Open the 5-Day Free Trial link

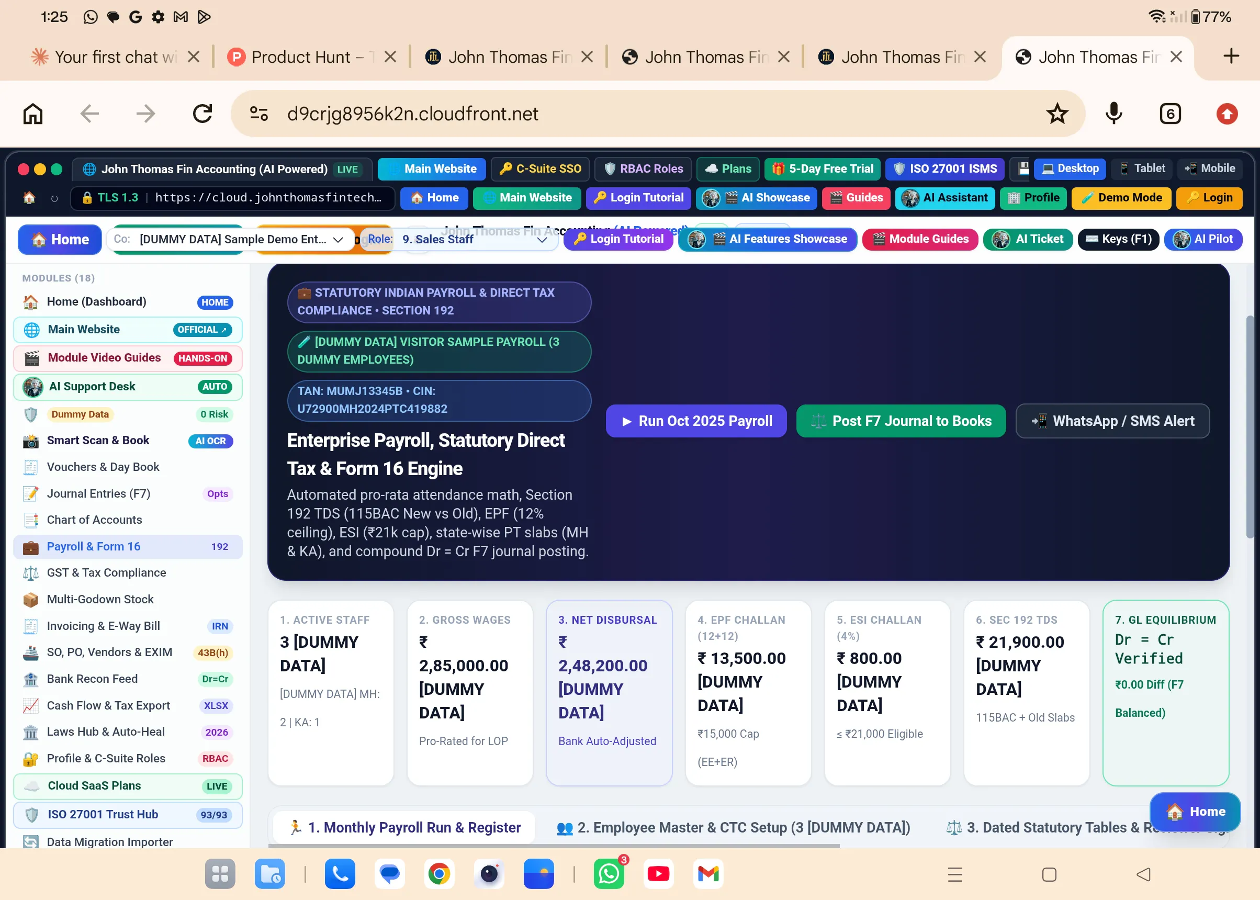[x=822, y=169]
